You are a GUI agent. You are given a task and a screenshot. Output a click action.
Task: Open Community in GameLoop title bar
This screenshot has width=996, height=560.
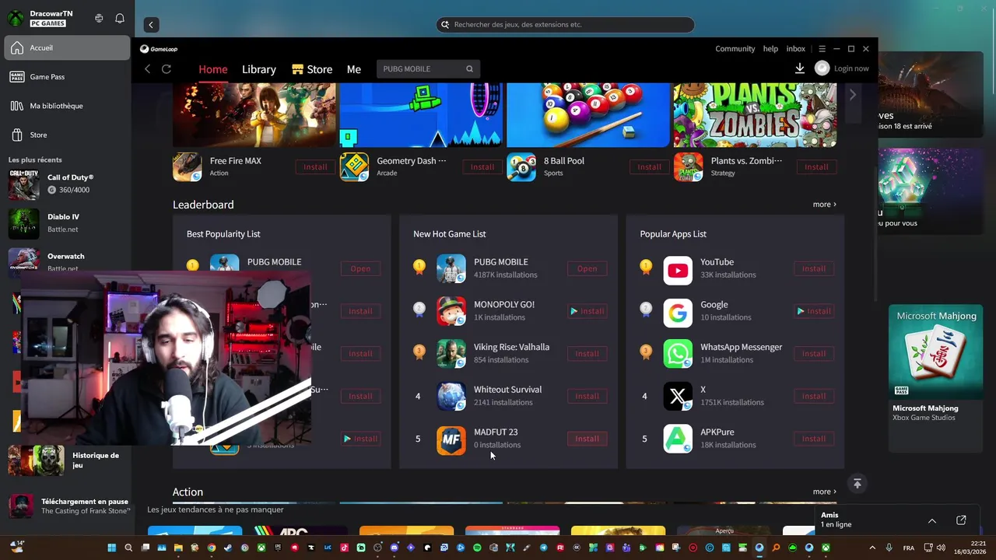click(735, 49)
